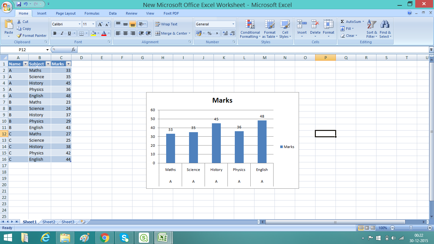Insert a new worksheet tab
Image resolution: width=434 pixels, height=244 pixels.
83,222
